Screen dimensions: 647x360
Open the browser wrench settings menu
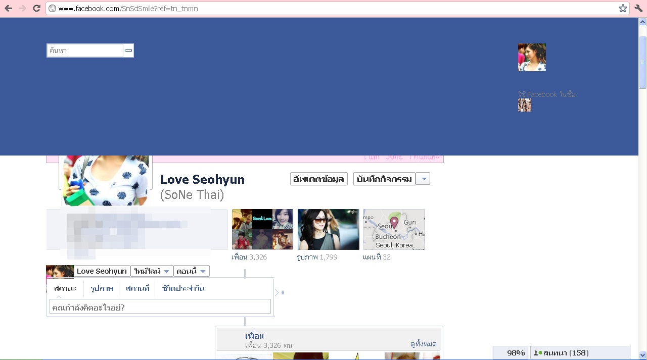638,8
